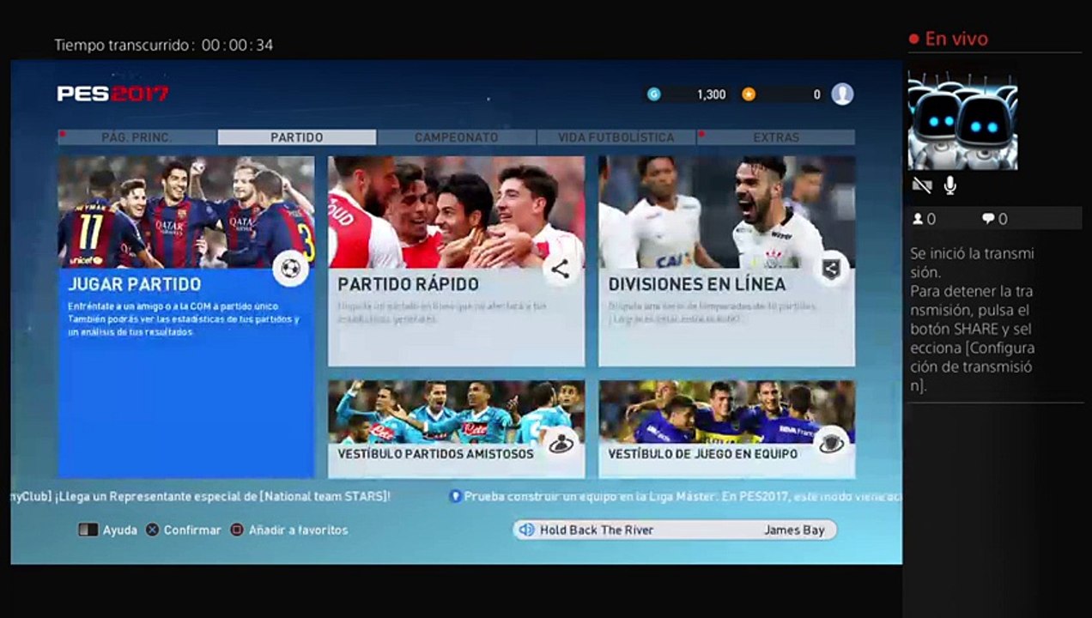Click the robot avatar broadcast thumbnail
Viewport: 1092px width, 618px height.
962,120
